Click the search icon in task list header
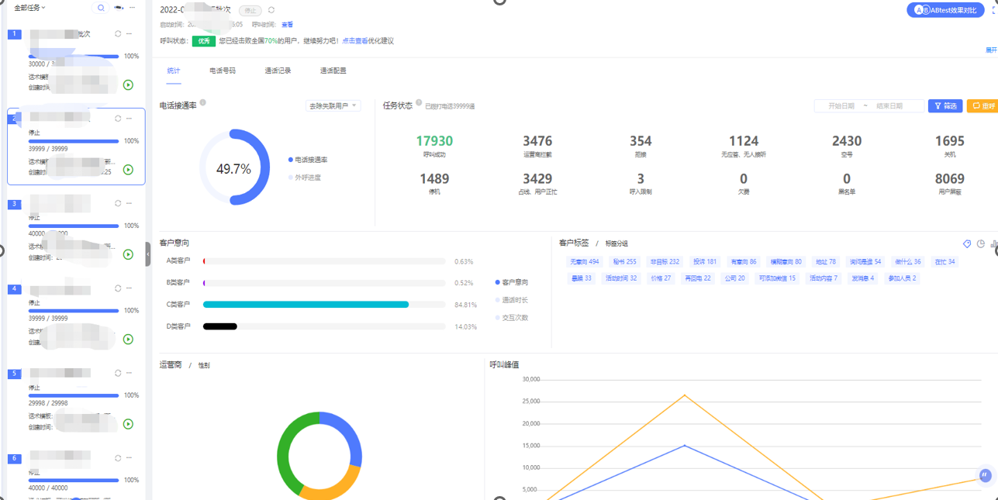 (101, 8)
